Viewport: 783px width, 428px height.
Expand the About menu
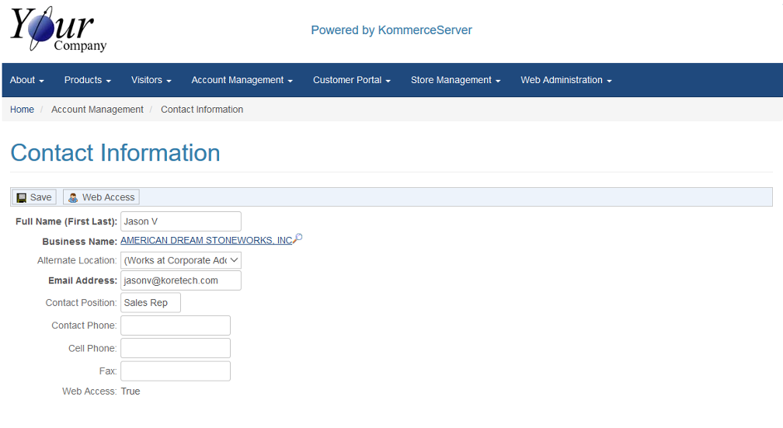pos(26,80)
